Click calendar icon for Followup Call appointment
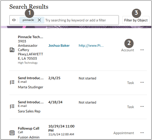Image resolution: width=152 pixels, height=140 pixels. (12, 133)
